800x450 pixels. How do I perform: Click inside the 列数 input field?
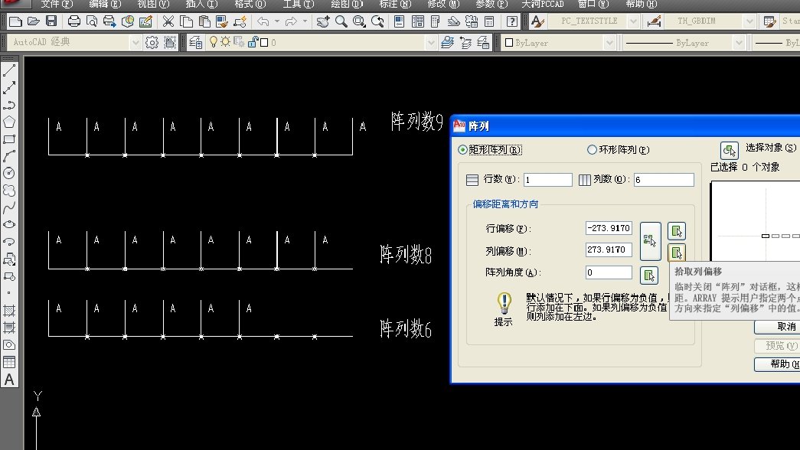[x=663, y=179]
